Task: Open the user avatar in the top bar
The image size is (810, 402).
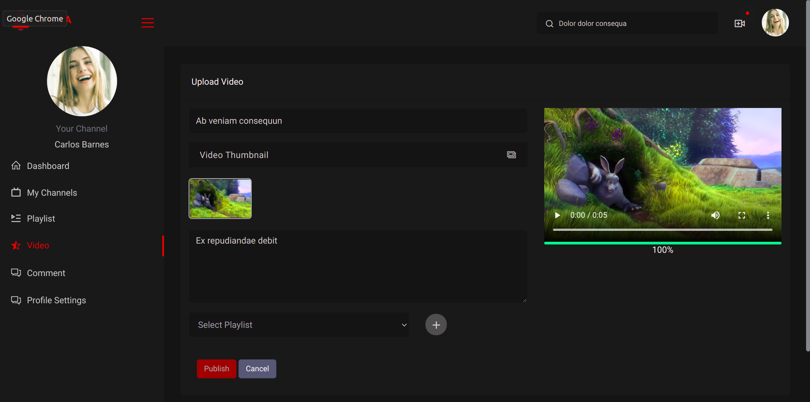Action: click(775, 22)
